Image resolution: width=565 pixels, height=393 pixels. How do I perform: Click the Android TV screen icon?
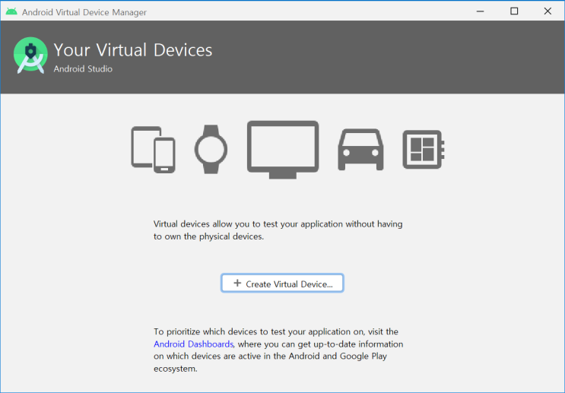coord(283,150)
